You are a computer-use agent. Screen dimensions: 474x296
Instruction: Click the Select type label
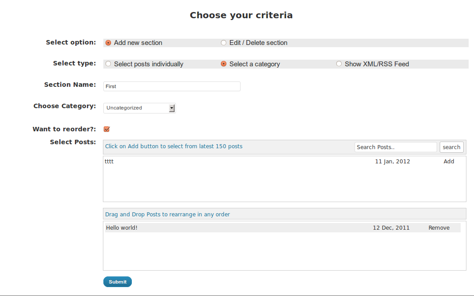[x=74, y=63]
